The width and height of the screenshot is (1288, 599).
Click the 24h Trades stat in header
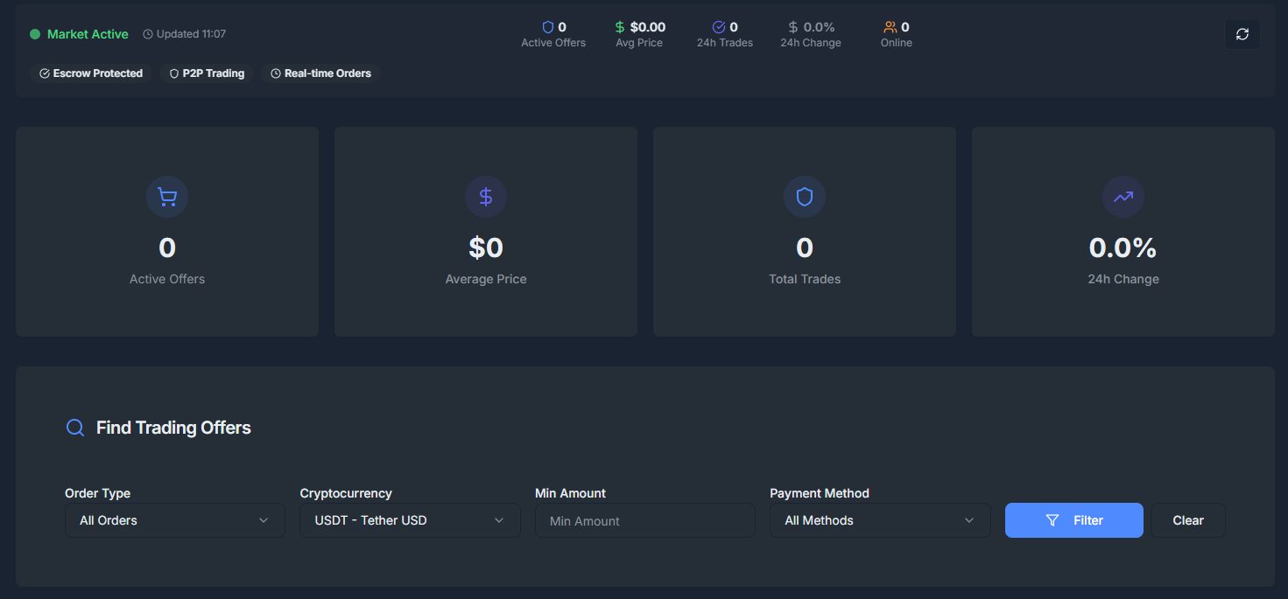point(724,34)
